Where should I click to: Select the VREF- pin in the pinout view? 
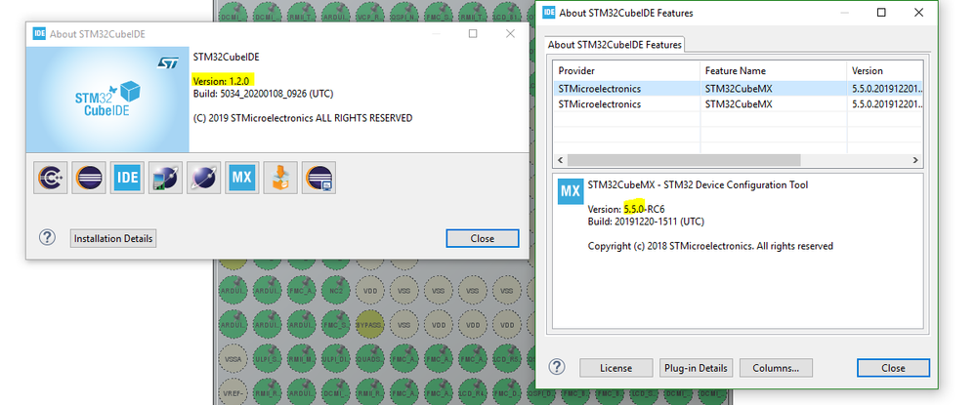click(233, 392)
